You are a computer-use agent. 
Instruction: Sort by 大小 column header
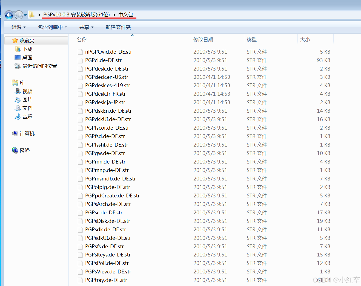[305, 40]
